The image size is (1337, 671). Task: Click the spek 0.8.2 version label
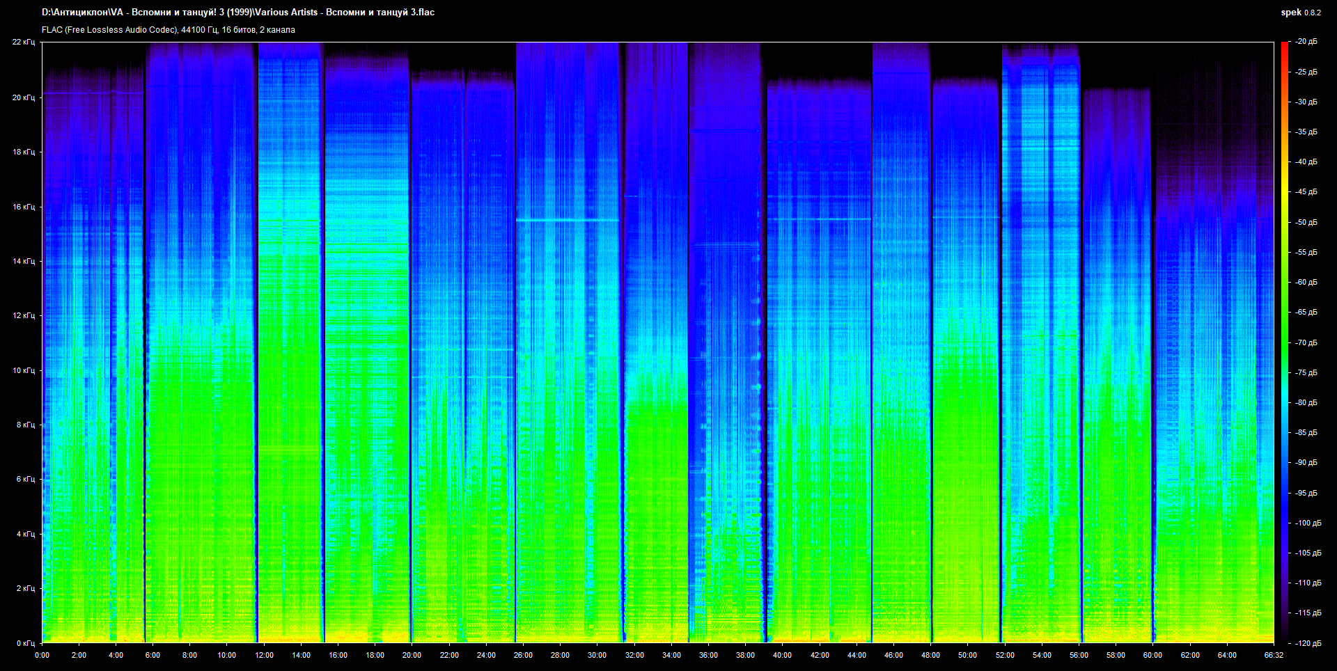coord(1300,13)
